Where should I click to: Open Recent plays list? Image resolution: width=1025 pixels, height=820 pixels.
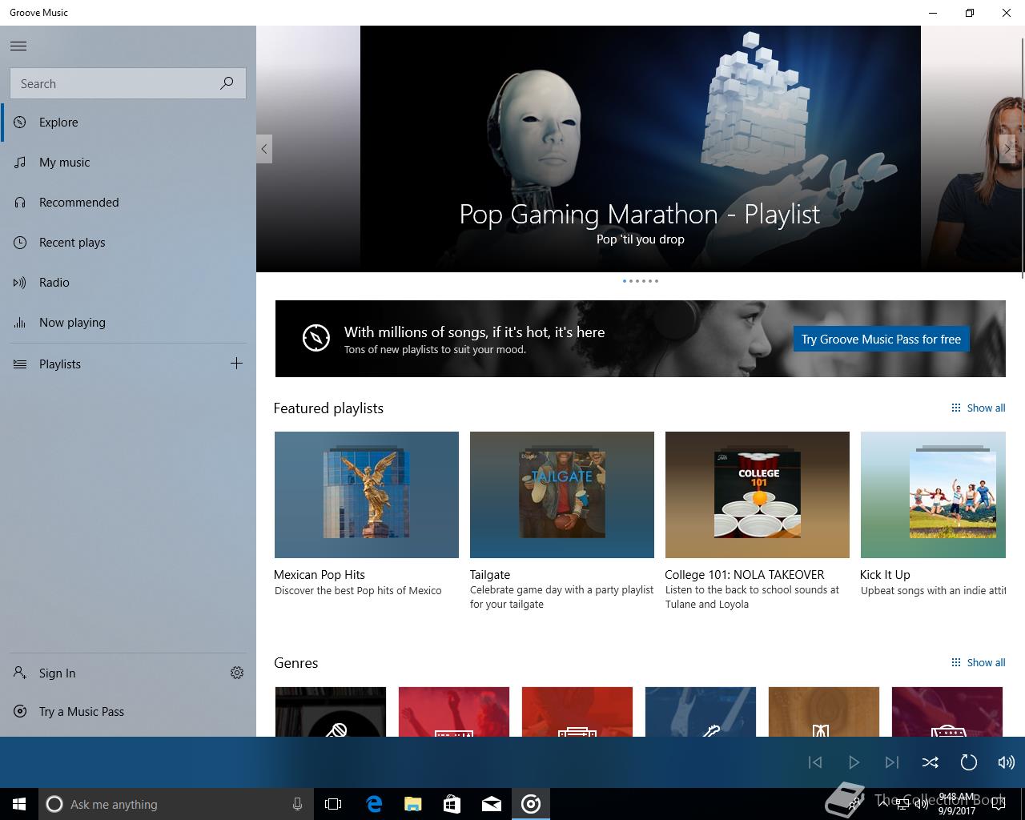click(128, 243)
